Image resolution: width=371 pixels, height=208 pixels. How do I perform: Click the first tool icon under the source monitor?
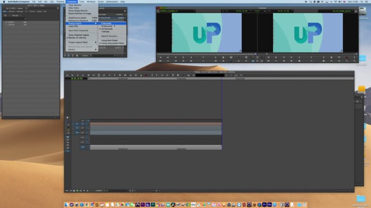click(161, 57)
